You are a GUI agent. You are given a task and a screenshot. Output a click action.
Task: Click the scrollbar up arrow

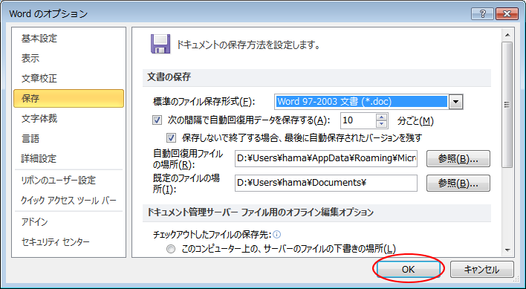[507, 35]
